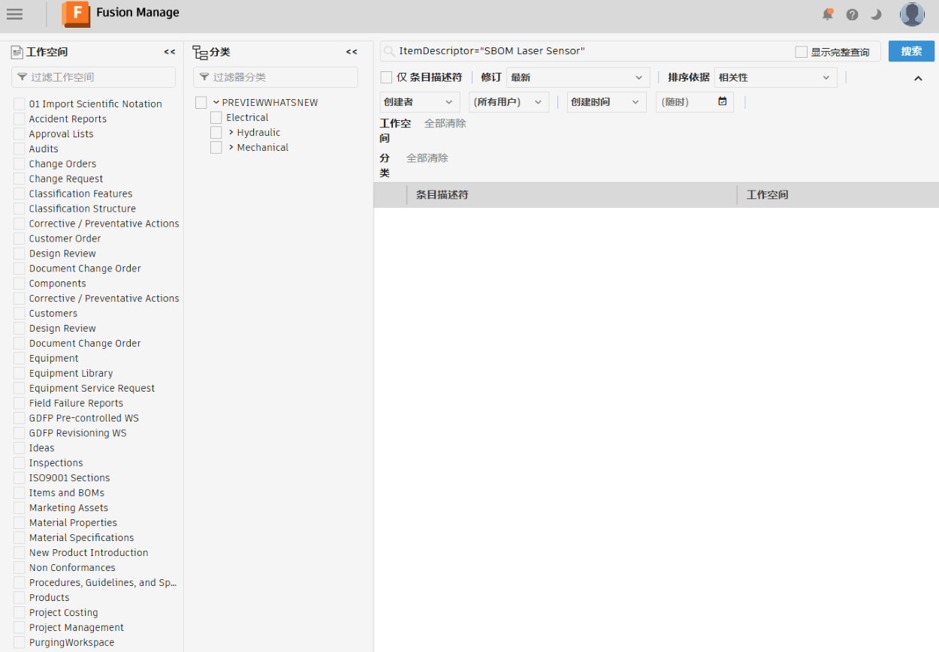
Task: Collapse the PREVIEWWHATSNEW tree node
Action: tap(216, 102)
